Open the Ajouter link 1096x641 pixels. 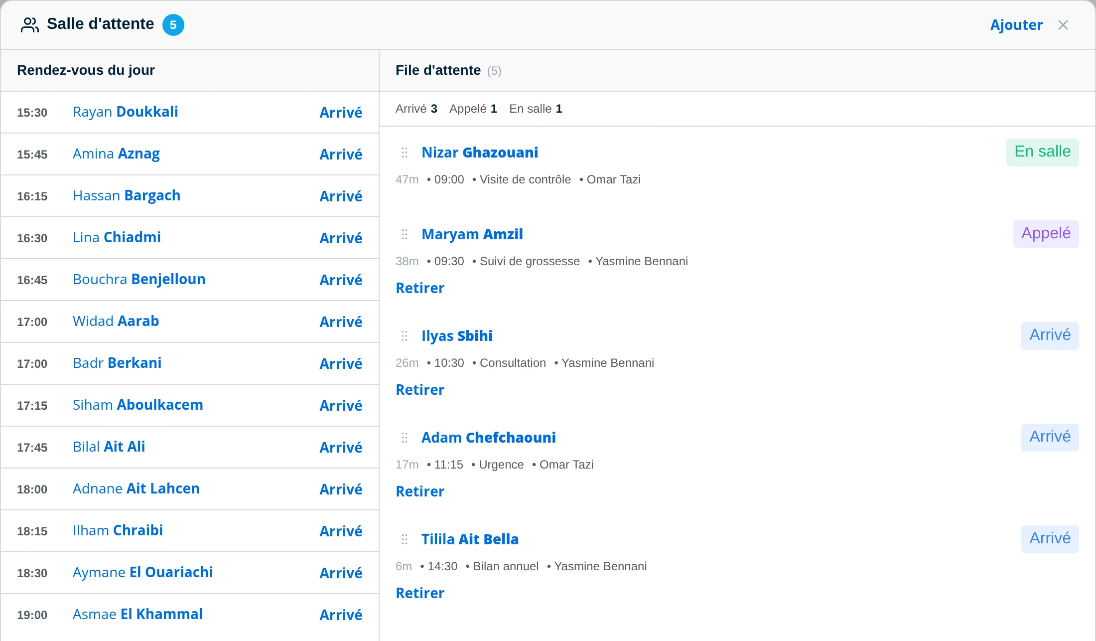(1016, 25)
